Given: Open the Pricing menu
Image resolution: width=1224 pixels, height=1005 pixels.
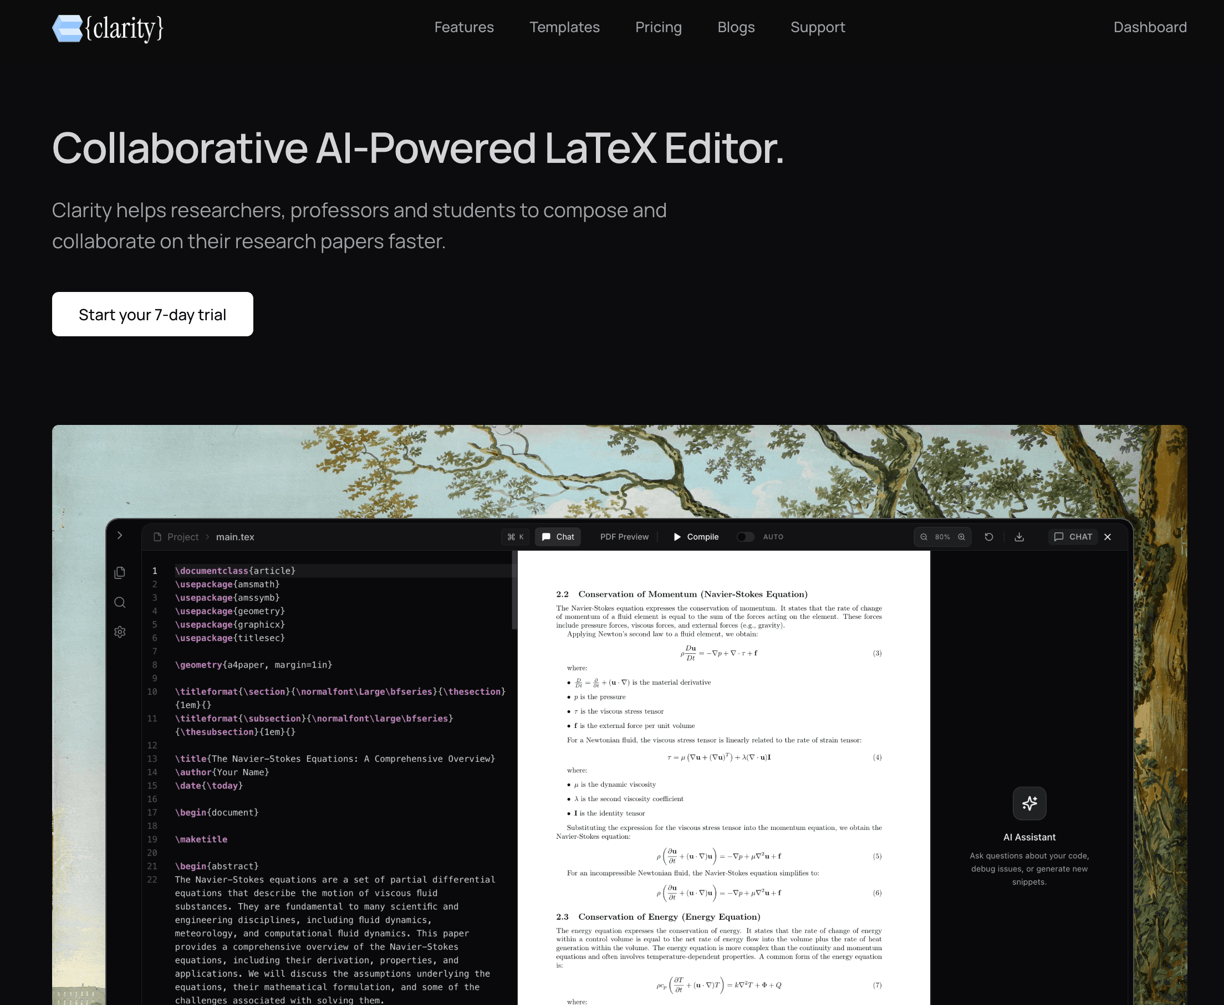Looking at the screenshot, I should 658,27.
